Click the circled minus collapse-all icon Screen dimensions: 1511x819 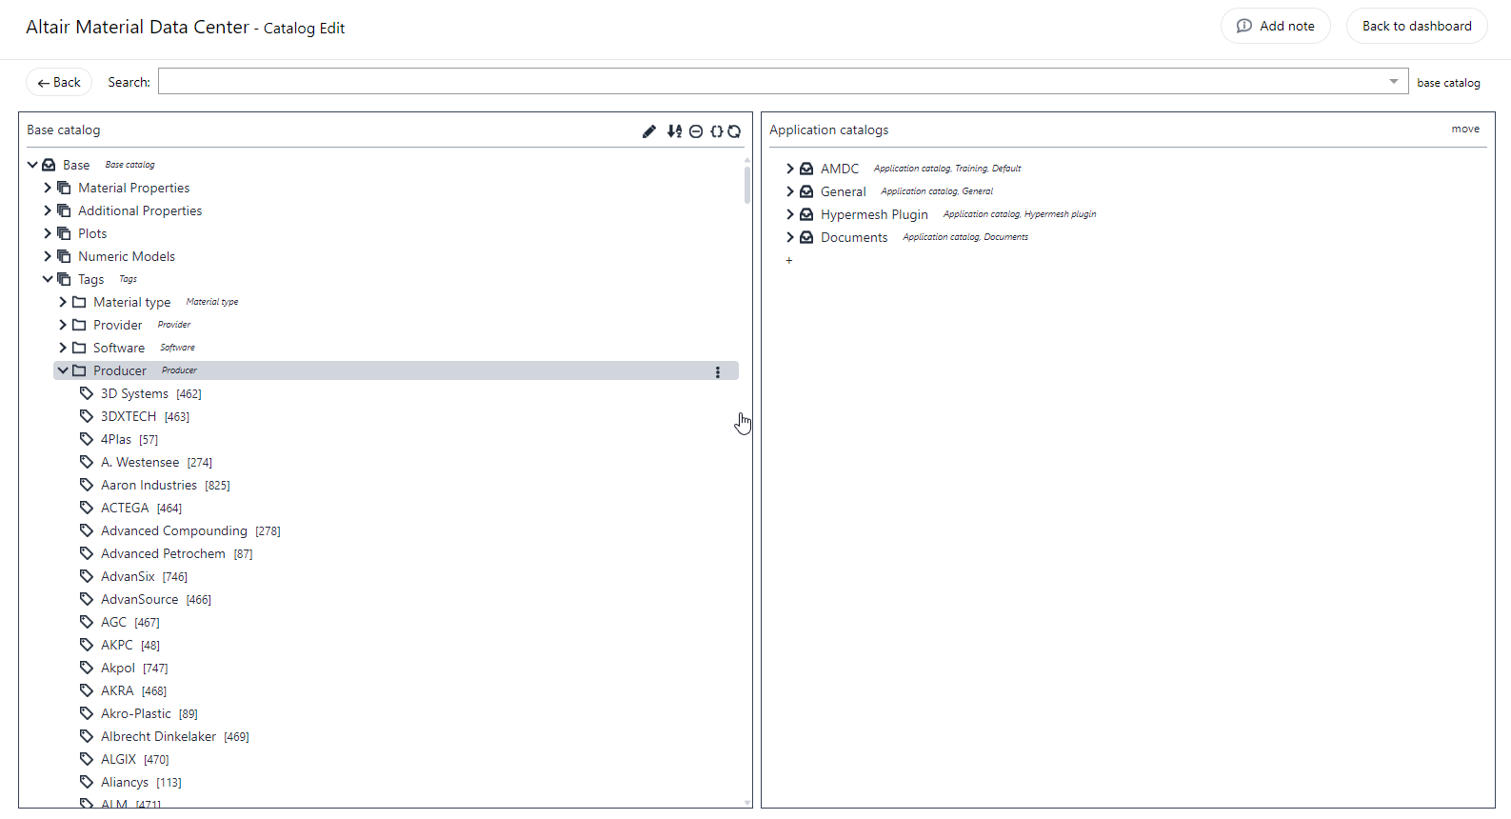(x=696, y=131)
